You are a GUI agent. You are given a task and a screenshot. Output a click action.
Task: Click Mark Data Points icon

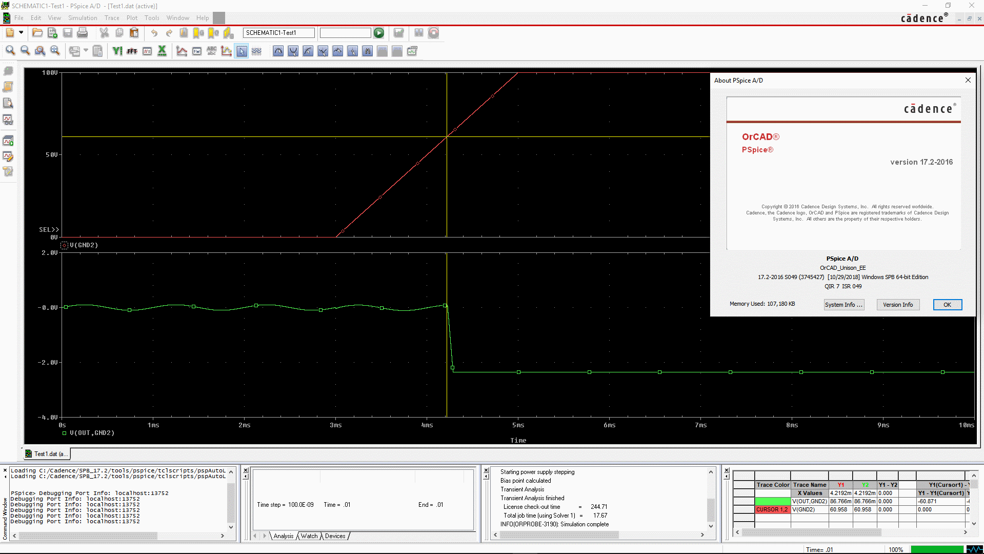point(227,51)
